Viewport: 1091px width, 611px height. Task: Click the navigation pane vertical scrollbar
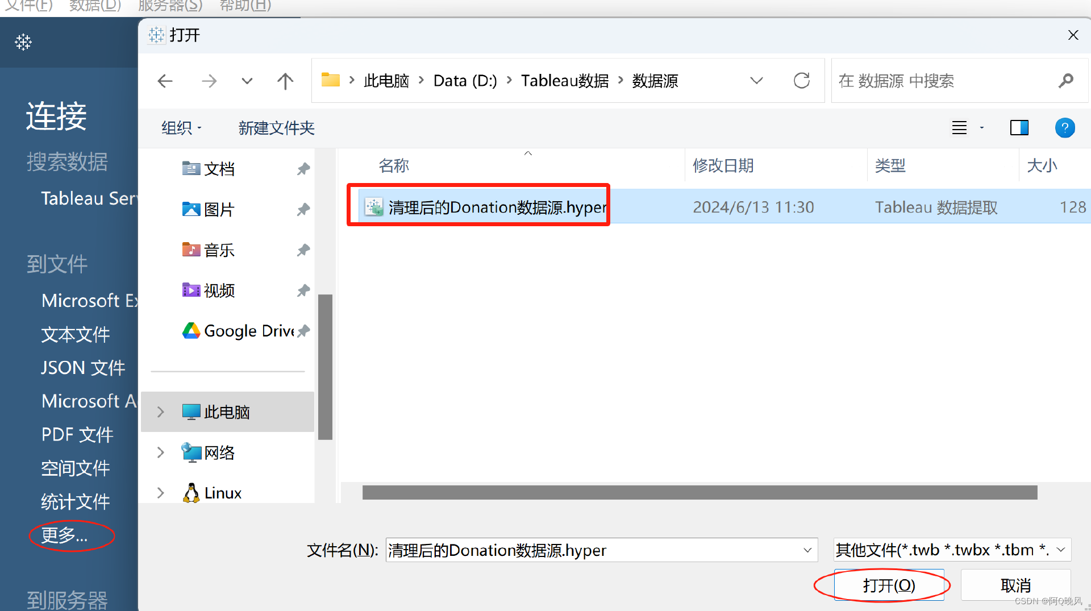coord(325,367)
